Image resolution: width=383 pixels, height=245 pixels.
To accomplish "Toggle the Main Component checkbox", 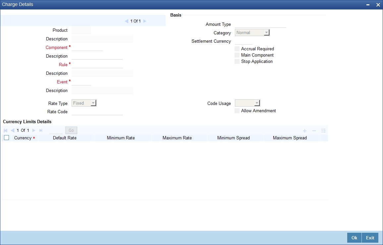I will [237, 55].
